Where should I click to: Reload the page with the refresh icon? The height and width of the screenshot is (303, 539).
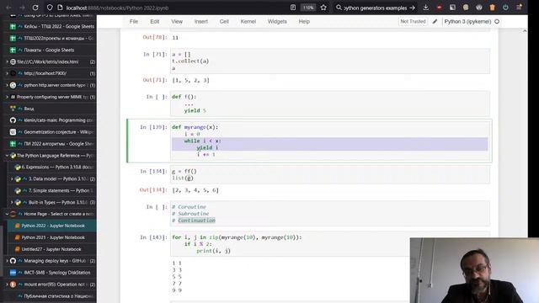tap(35, 8)
